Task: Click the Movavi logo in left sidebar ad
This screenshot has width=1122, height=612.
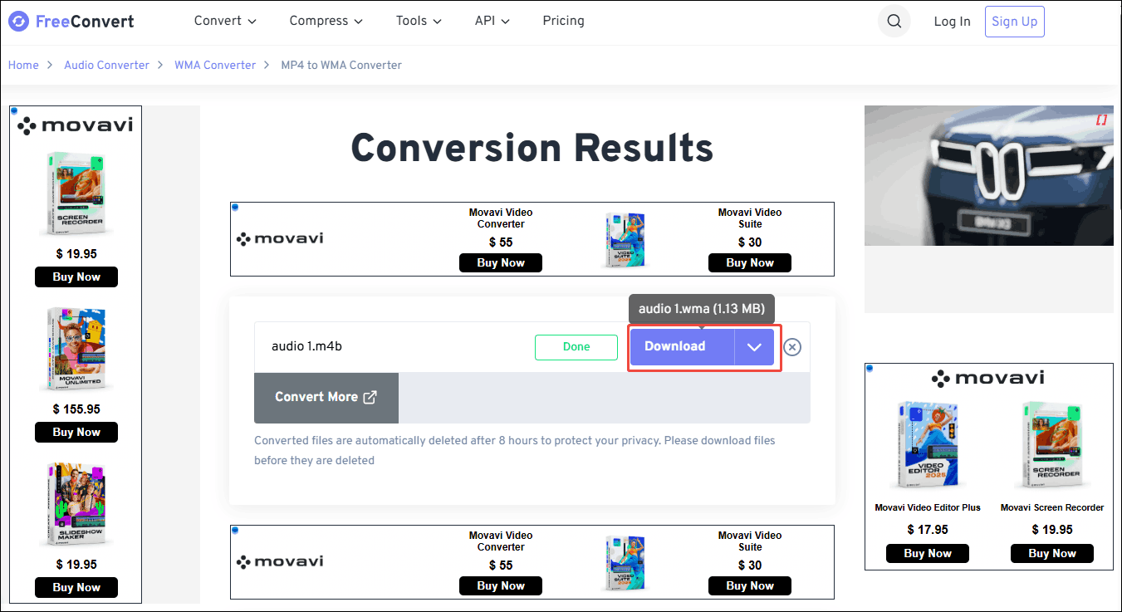Action: pyautogui.click(x=76, y=125)
